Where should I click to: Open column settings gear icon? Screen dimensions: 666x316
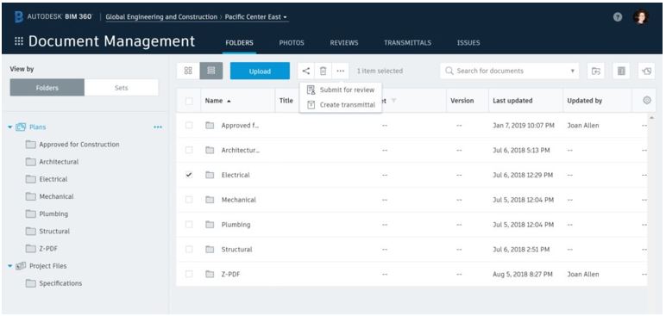(647, 101)
